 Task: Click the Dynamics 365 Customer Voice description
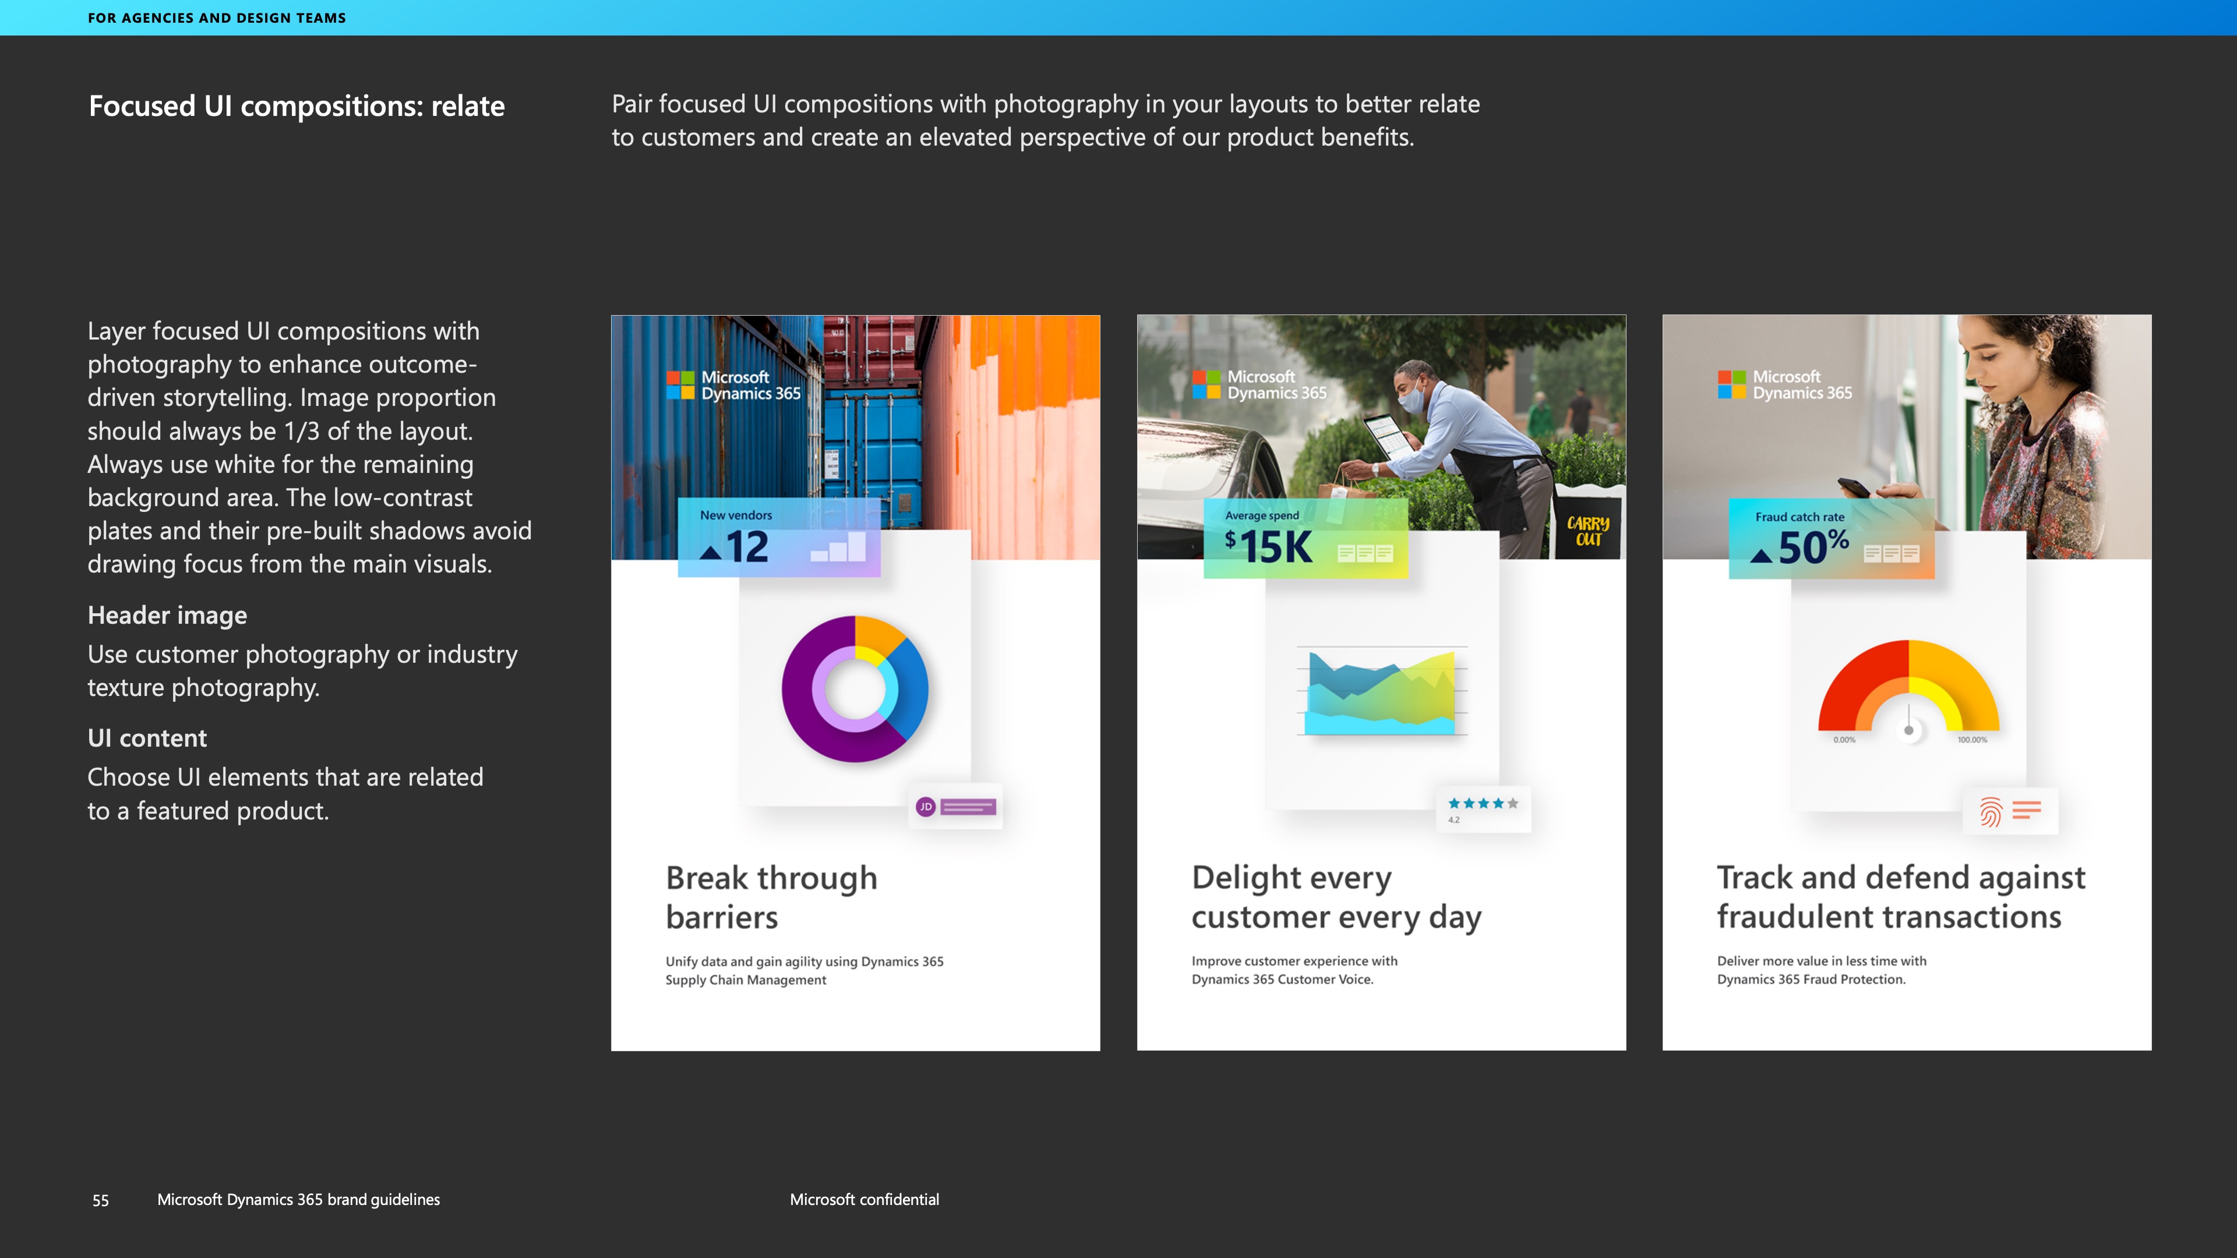pos(1294,970)
